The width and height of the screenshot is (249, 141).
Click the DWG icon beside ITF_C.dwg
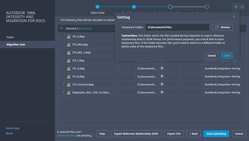[69, 61]
